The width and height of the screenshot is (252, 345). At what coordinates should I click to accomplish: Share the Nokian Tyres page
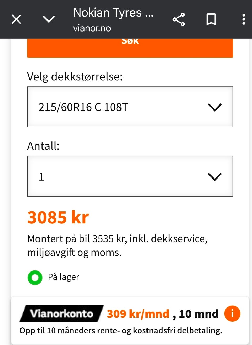(179, 19)
